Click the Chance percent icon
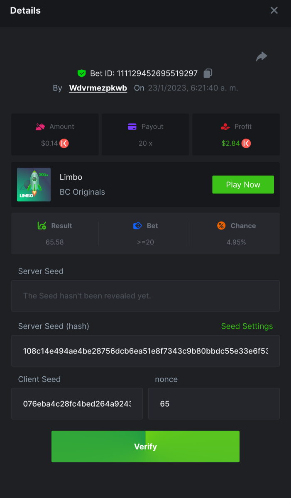 coord(221,226)
